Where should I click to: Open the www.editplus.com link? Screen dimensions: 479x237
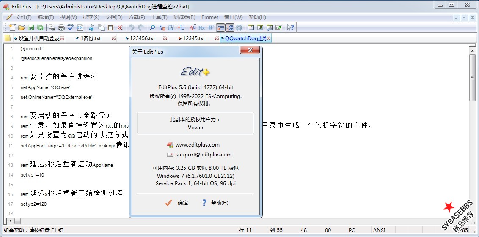point(197,145)
